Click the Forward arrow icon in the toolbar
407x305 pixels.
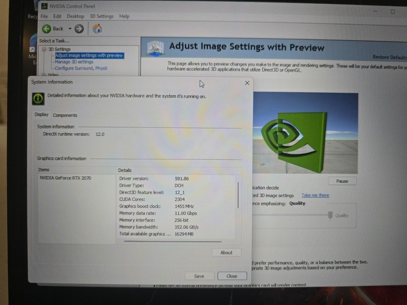pyautogui.click(x=79, y=29)
